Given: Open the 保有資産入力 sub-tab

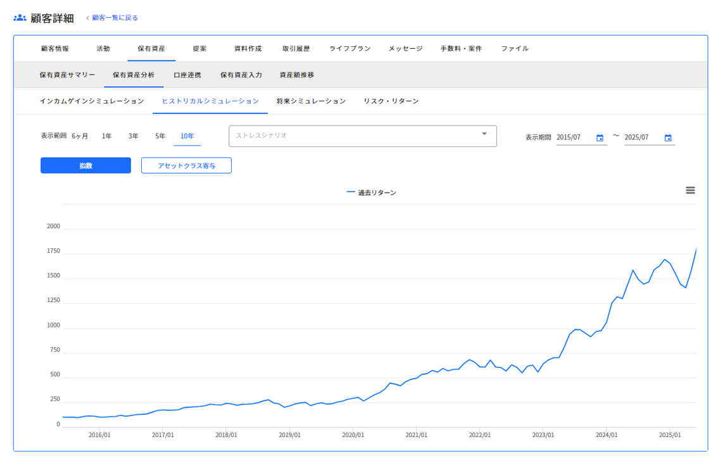Looking at the screenshot, I should pos(241,75).
